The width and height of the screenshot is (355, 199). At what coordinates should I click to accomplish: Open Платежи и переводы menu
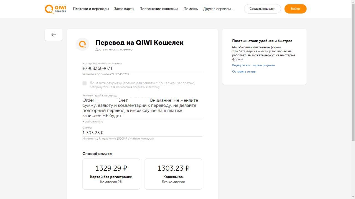click(91, 9)
